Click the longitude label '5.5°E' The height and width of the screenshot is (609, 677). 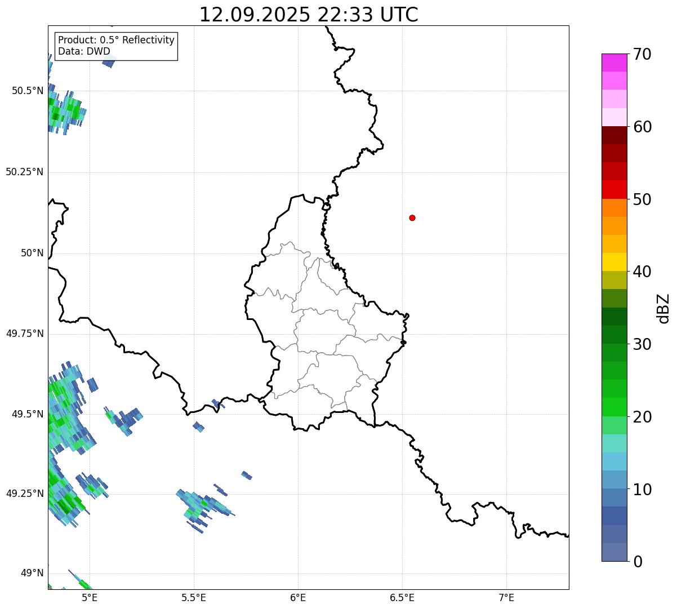pyautogui.click(x=194, y=597)
